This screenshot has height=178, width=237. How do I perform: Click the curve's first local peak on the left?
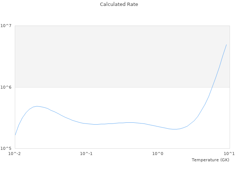coord(37,106)
